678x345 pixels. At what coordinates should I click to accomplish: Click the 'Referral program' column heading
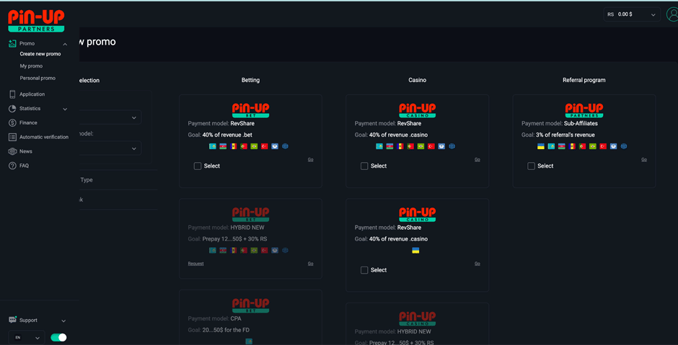(x=584, y=81)
